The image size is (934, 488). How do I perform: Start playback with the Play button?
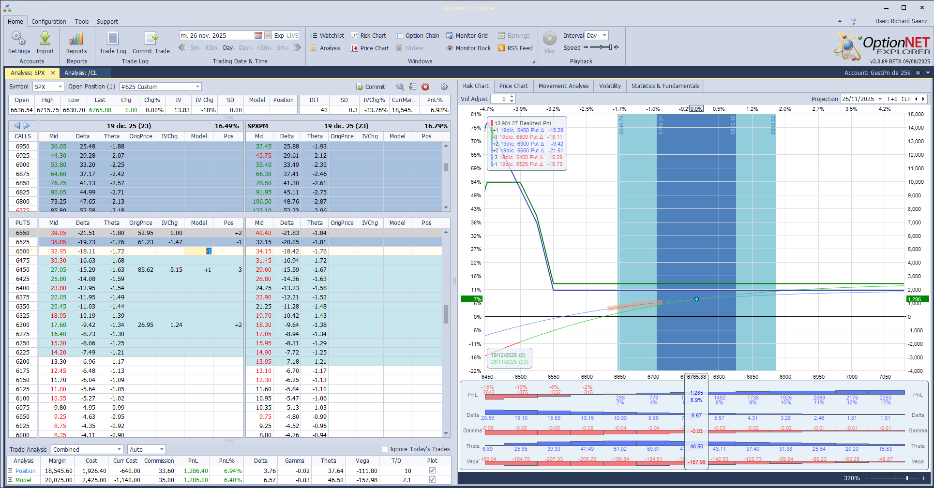click(x=549, y=43)
